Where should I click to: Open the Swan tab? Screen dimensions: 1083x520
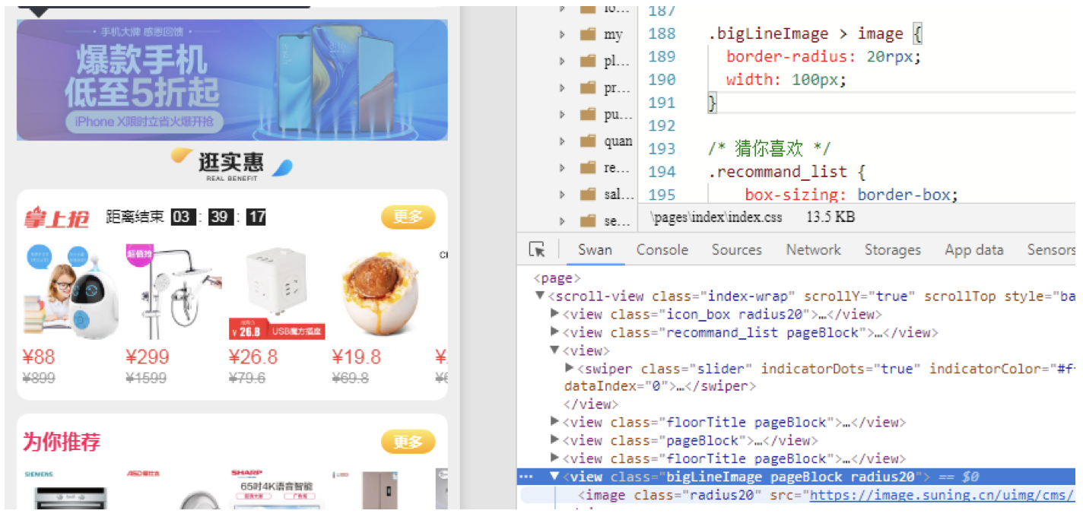click(595, 249)
